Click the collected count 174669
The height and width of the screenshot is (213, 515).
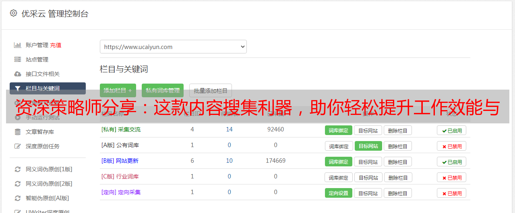click(x=275, y=161)
